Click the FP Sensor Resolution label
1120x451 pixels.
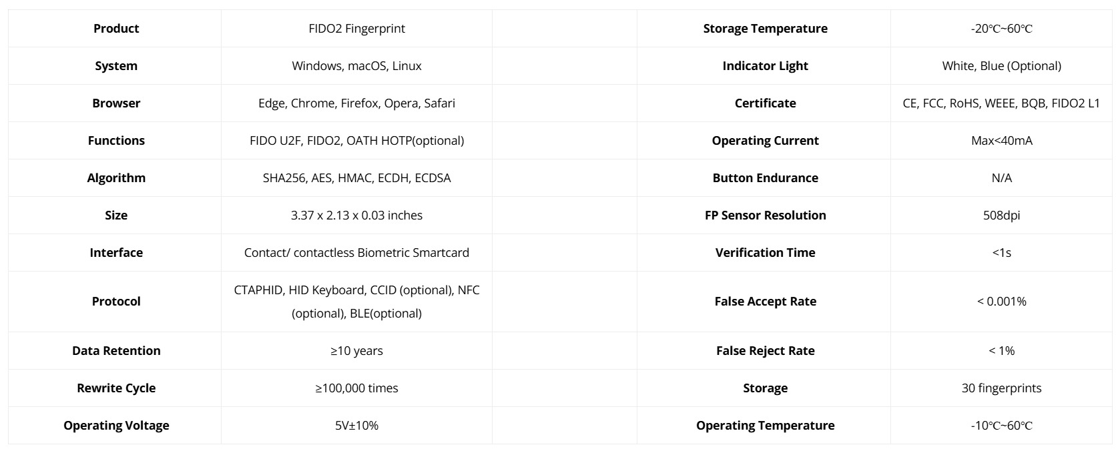coord(765,215)
